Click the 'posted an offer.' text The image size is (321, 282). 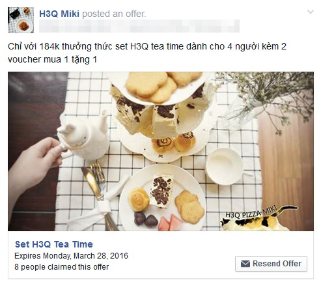click(x=114, y=14)
